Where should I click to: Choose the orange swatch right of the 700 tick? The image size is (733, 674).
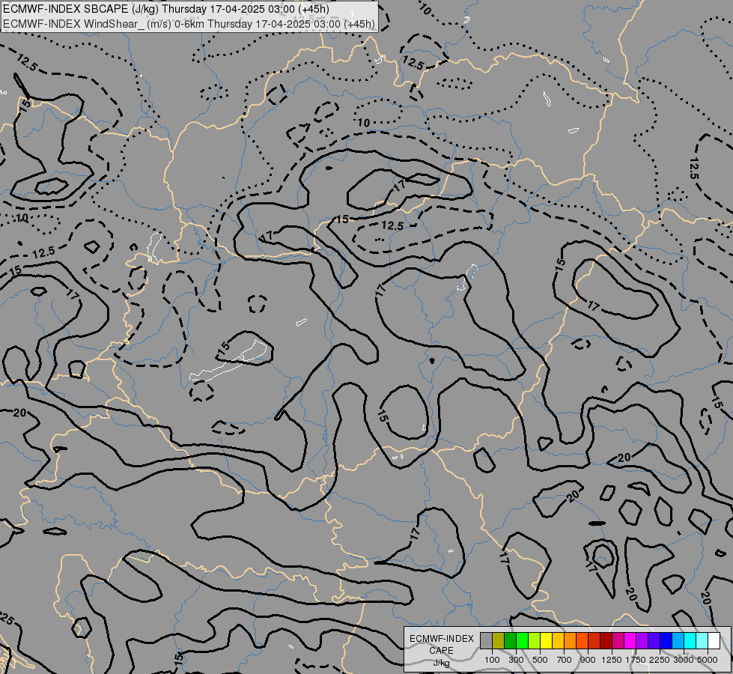571,641
